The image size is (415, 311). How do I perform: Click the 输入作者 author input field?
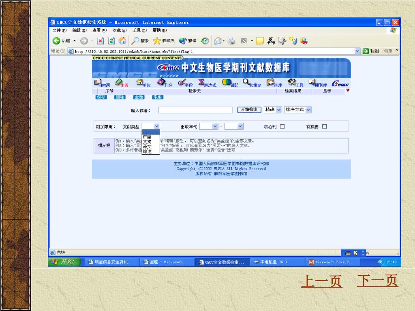click(195, 110)
